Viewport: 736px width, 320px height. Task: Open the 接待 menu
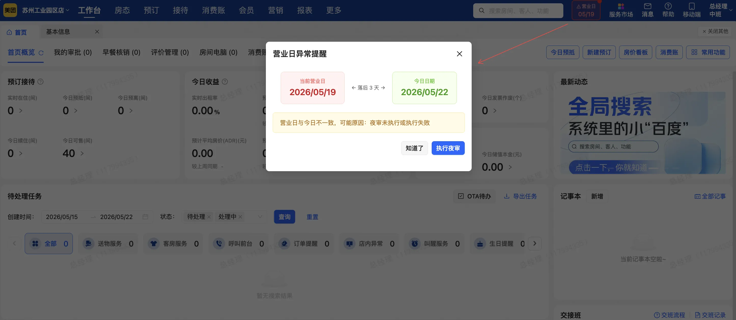point(180,10)
